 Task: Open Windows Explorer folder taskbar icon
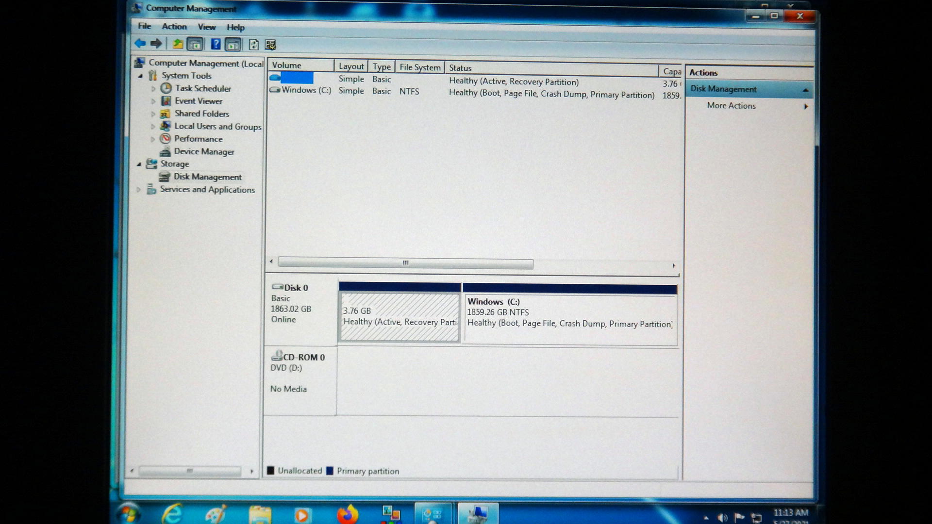(x=260, y=515)
